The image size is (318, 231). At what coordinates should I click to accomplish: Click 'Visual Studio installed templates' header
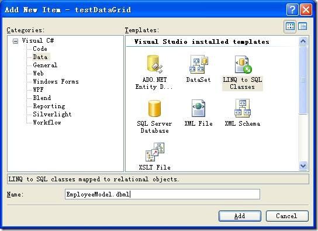(x=202, y=42)
